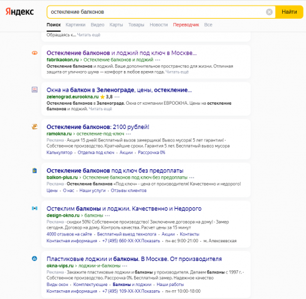
Task: Expand Читать ещё under eurookna snippet
Action: [100, 109]
